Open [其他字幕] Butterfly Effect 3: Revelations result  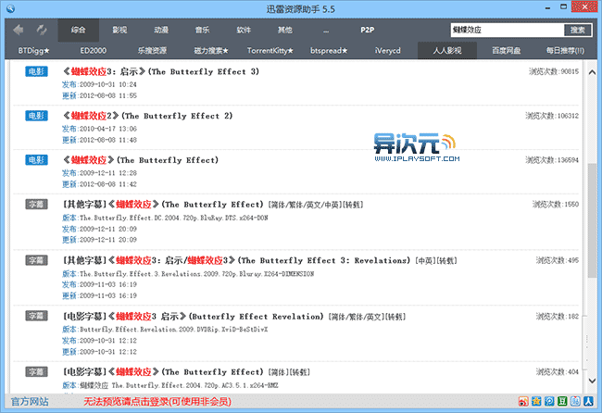coord(260,260)
